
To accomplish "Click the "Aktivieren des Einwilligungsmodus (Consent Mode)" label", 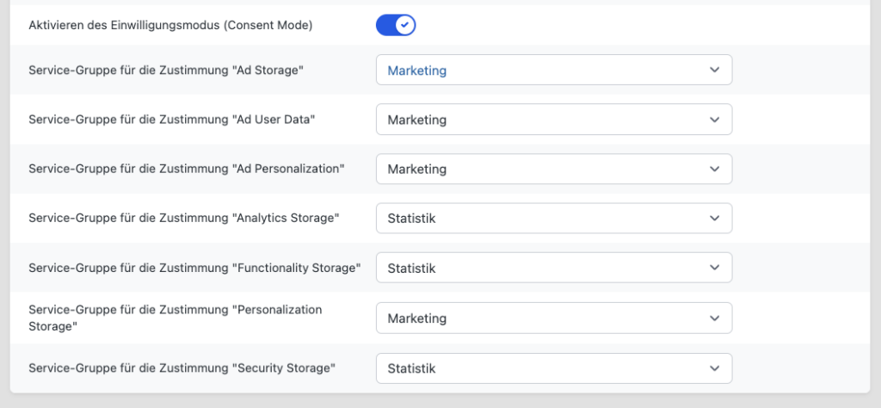I will coord(170,25).
